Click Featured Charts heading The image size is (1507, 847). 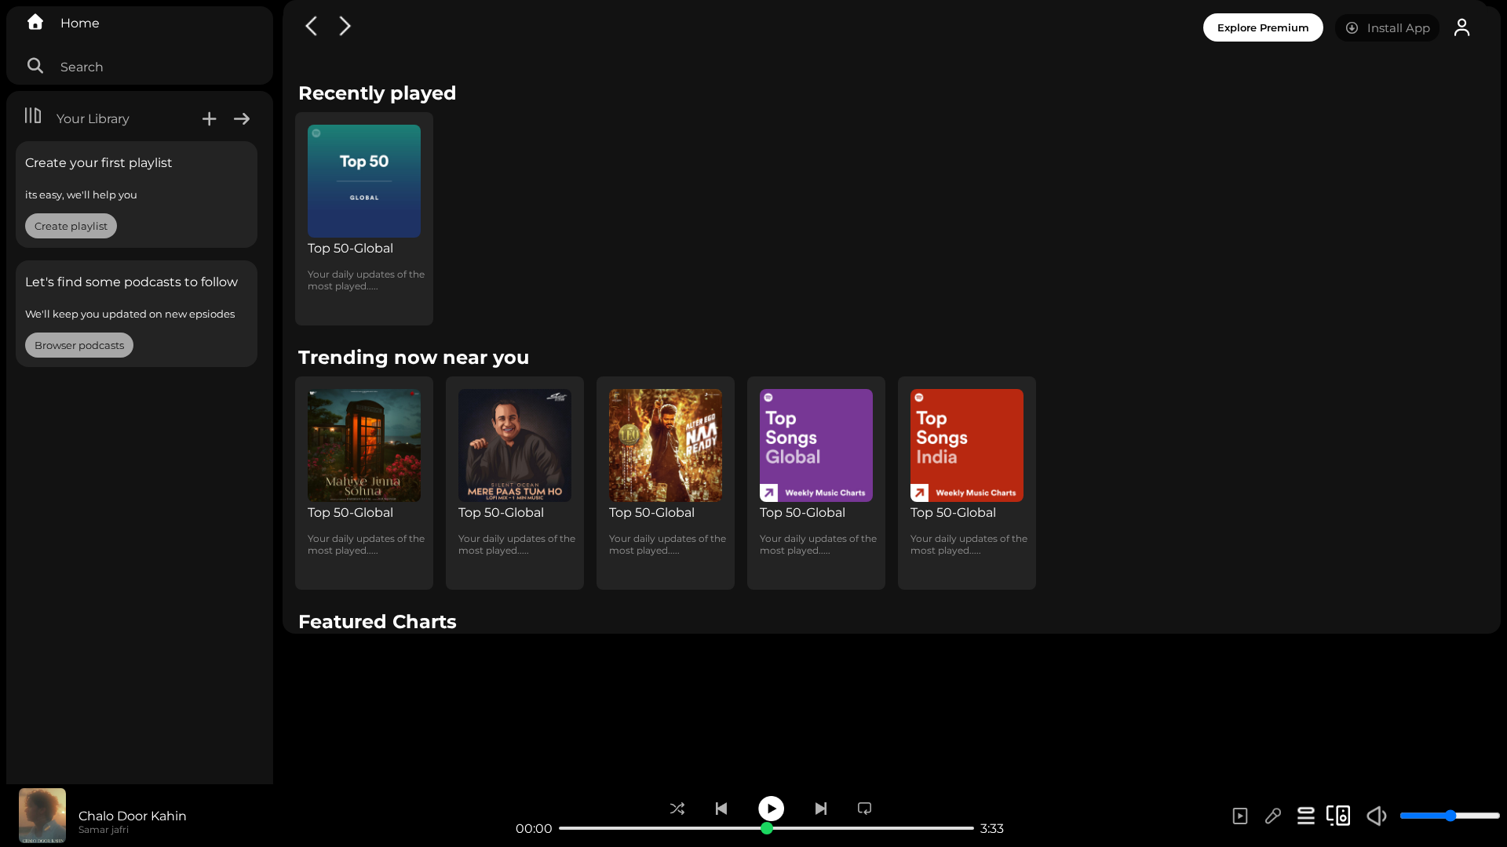[377, 622]
